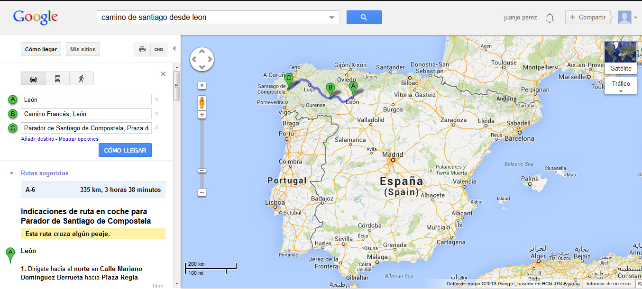Click the Compartir share button
Screen dimensions: 642x289
[x=588, y=18]
